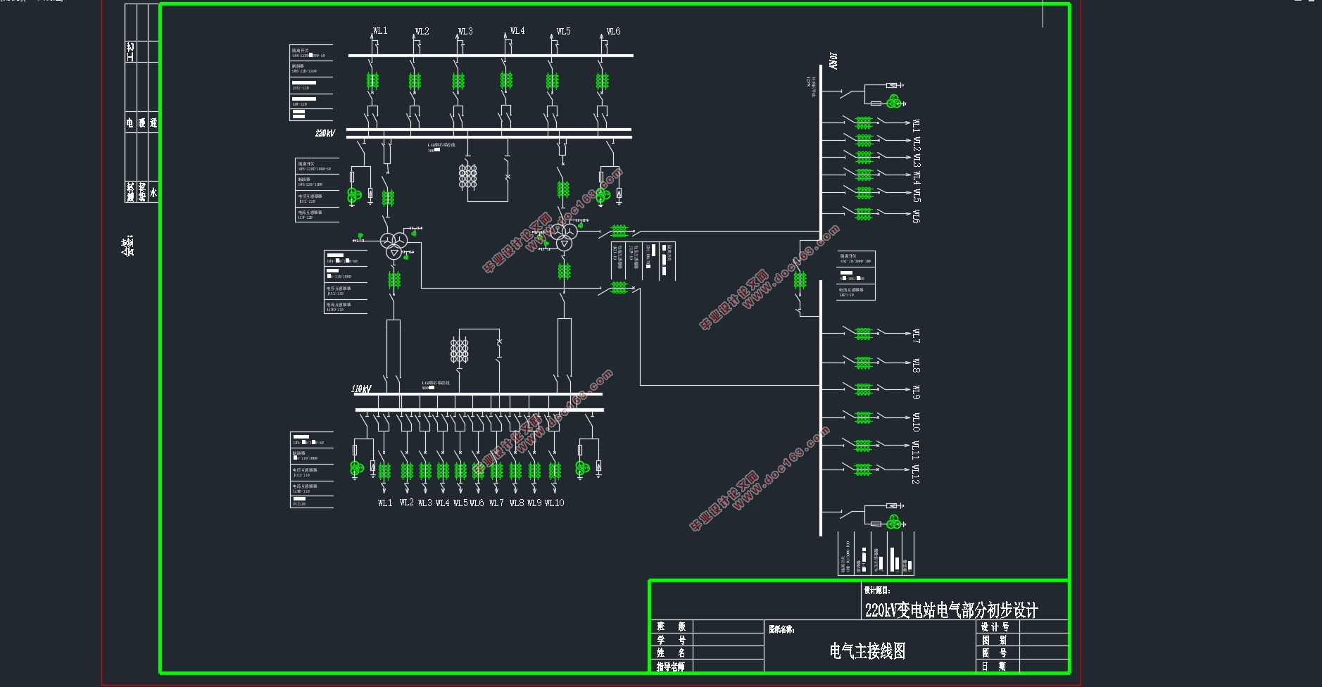Select the 110kV right voltage transformer symbol

pos(582,467)
